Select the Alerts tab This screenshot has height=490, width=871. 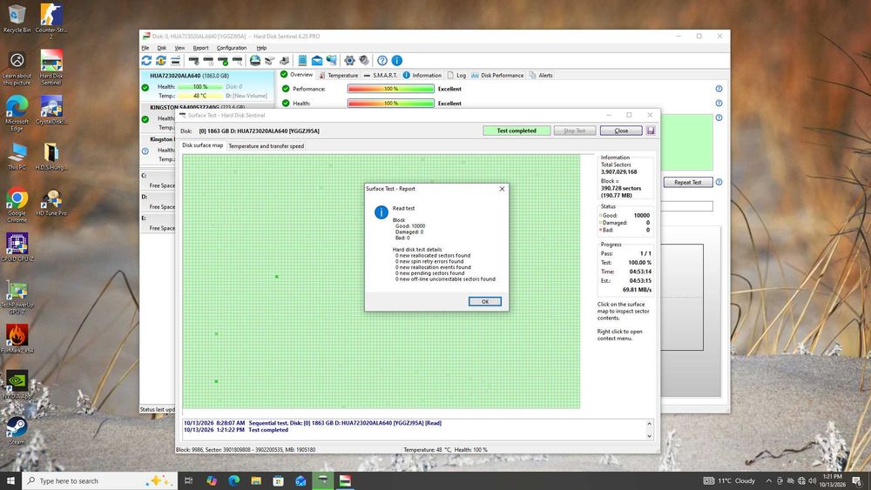click(x=541, y=76)
